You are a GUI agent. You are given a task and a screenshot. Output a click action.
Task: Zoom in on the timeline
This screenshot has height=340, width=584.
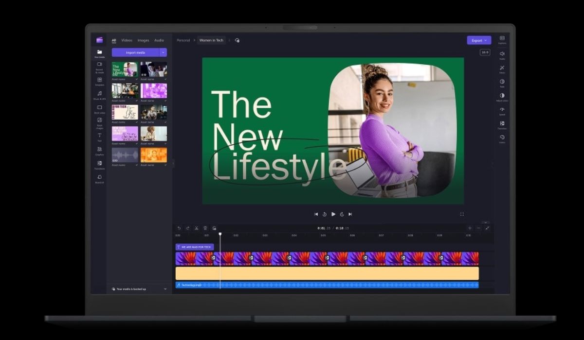point(470,228)
